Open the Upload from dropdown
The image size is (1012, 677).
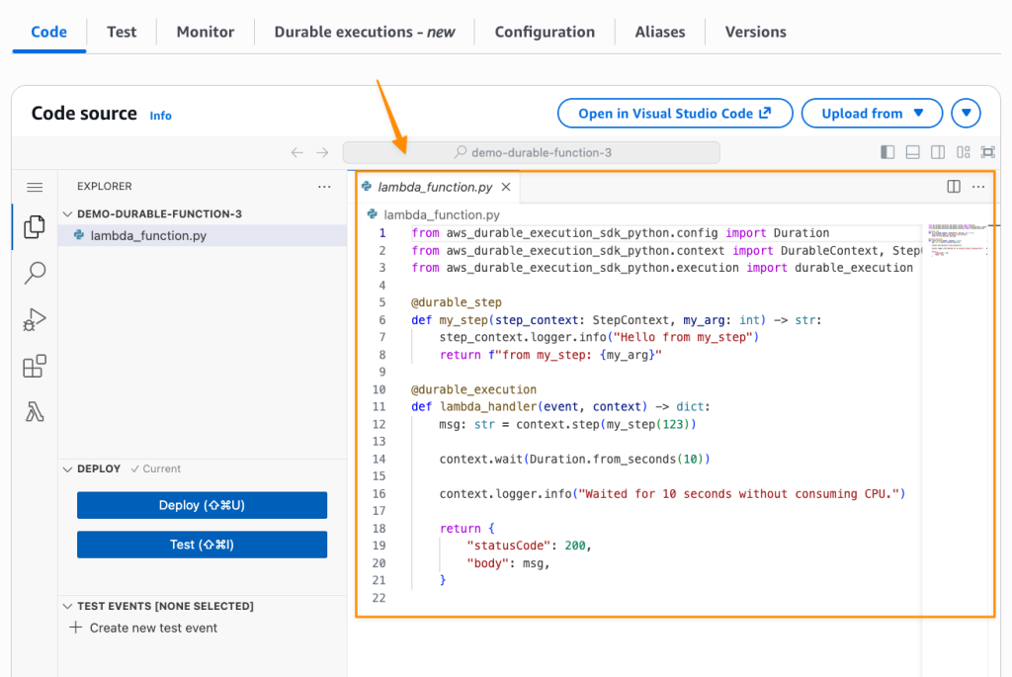872,113
